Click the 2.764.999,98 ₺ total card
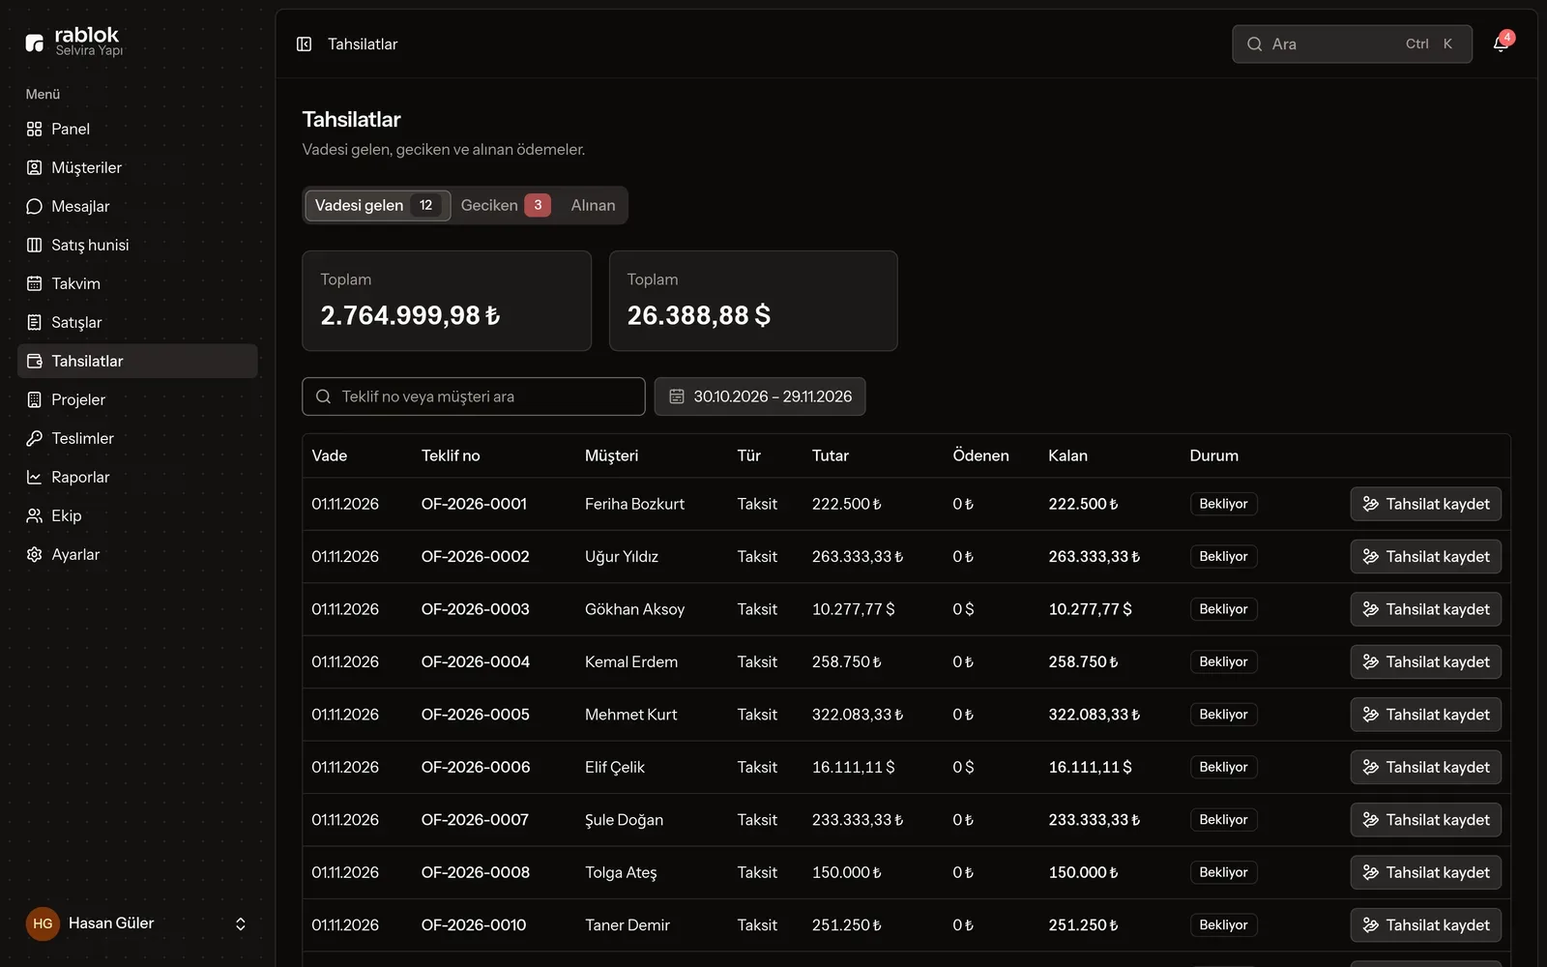Image resolution: width=1547 pixels, height=967 pixels. (x=447, y=301)
